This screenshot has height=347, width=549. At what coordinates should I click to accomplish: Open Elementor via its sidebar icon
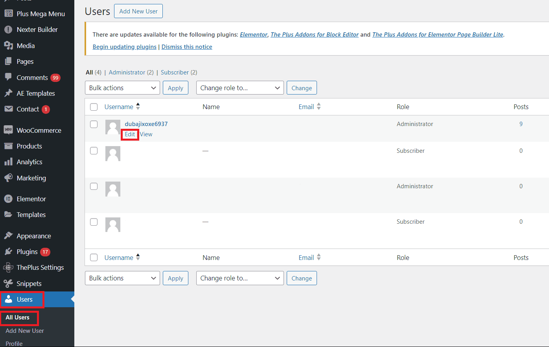(x=8, y=199)
